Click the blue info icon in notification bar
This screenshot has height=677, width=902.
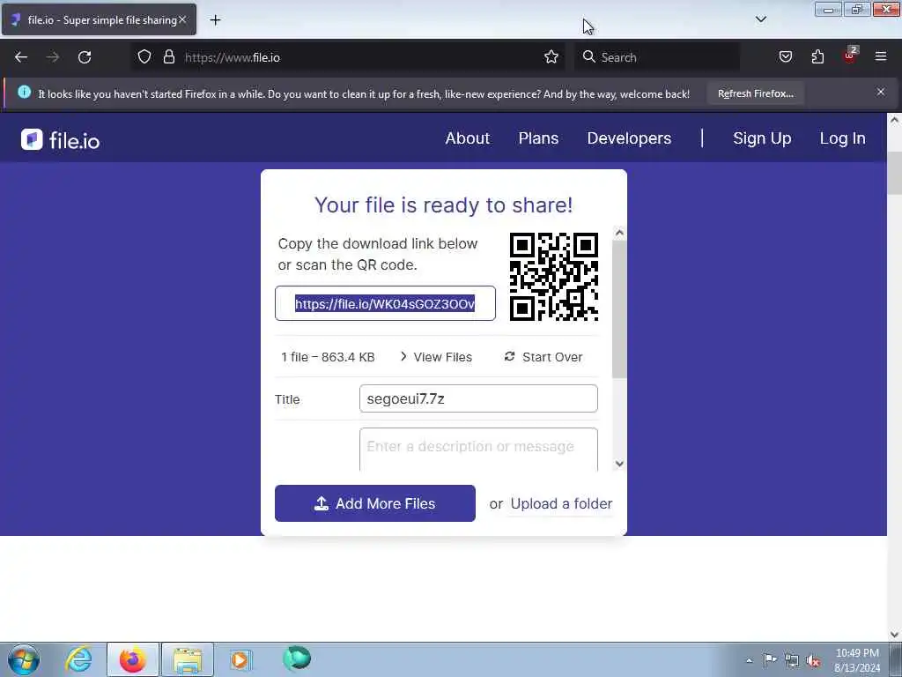pos(24,92)
